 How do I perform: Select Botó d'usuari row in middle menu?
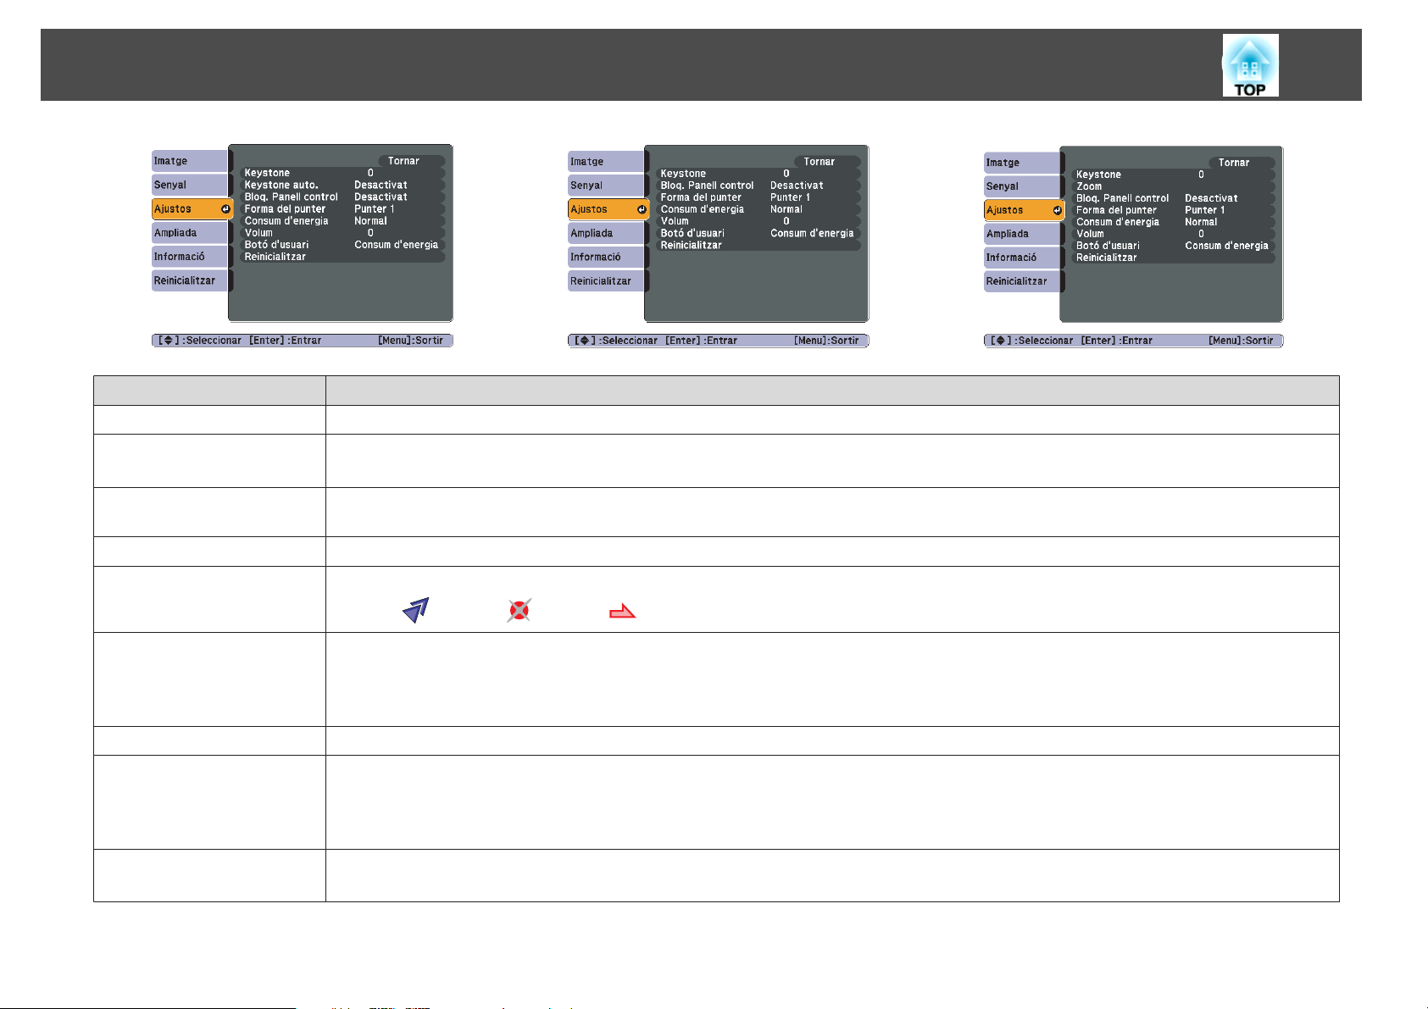[x=758, y=233]
